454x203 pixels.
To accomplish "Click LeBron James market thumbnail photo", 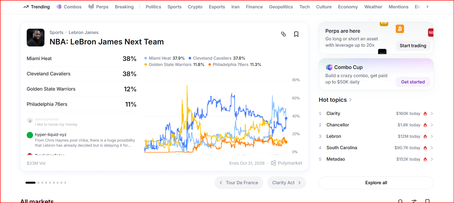I will (36, 38).
